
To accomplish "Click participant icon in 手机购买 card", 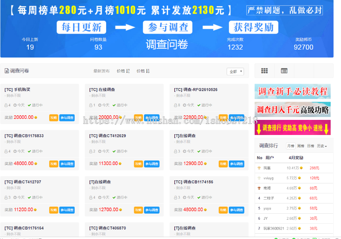I will (x=6, y=105).
